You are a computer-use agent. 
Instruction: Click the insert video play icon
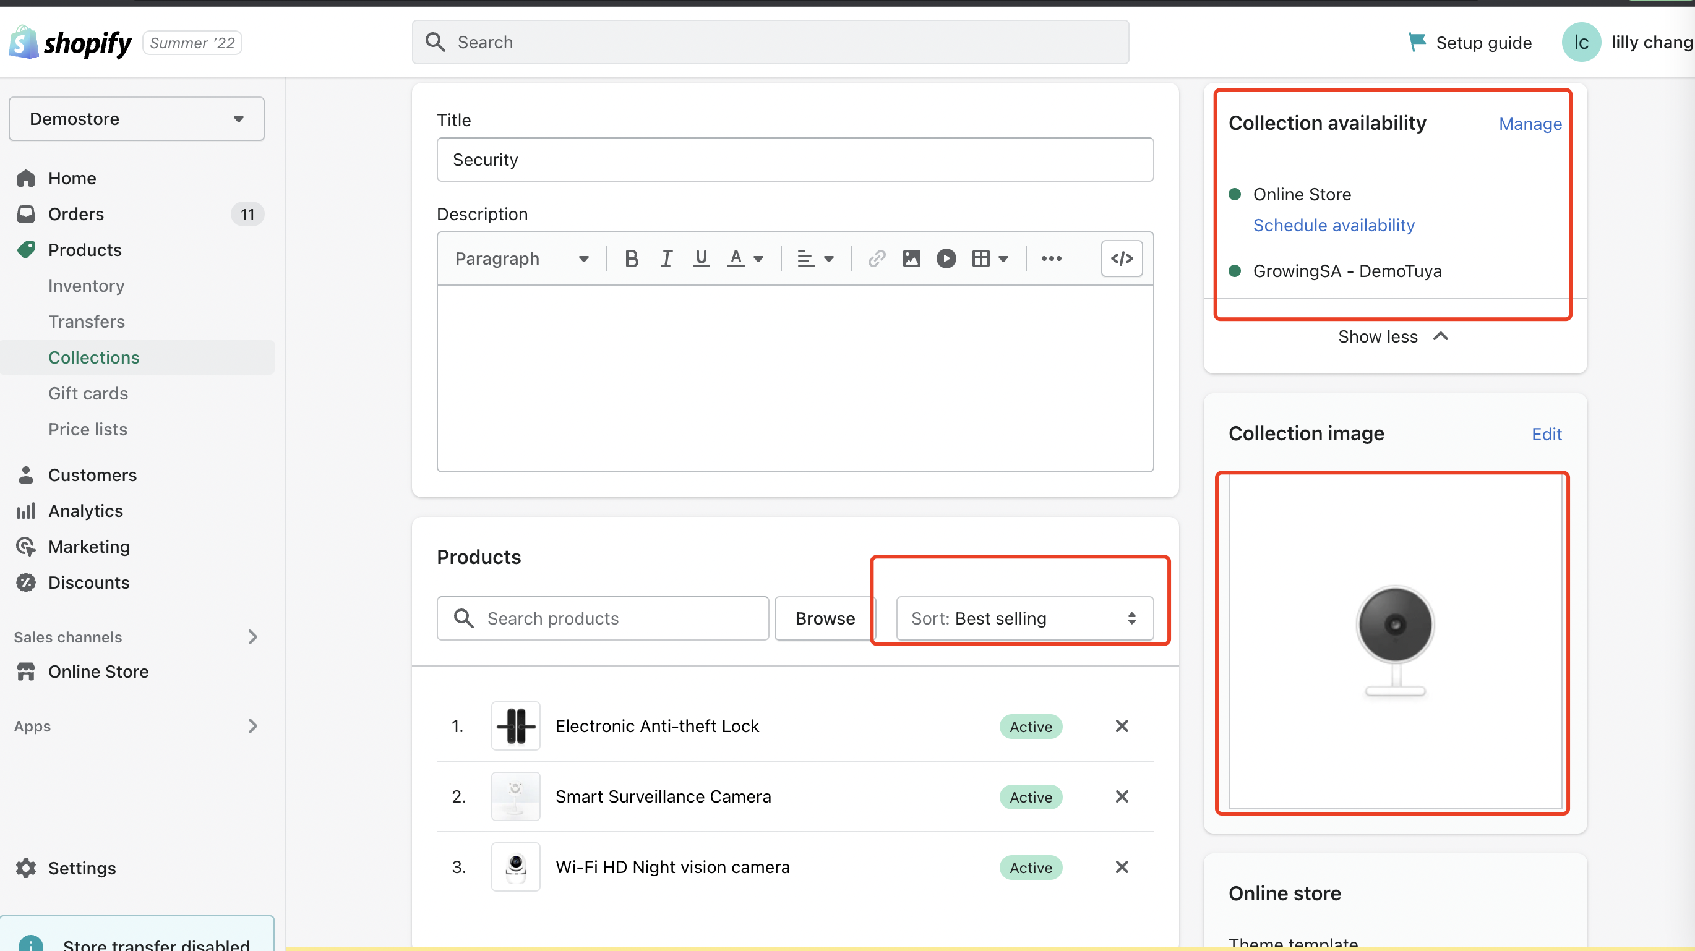click(945, 258)
